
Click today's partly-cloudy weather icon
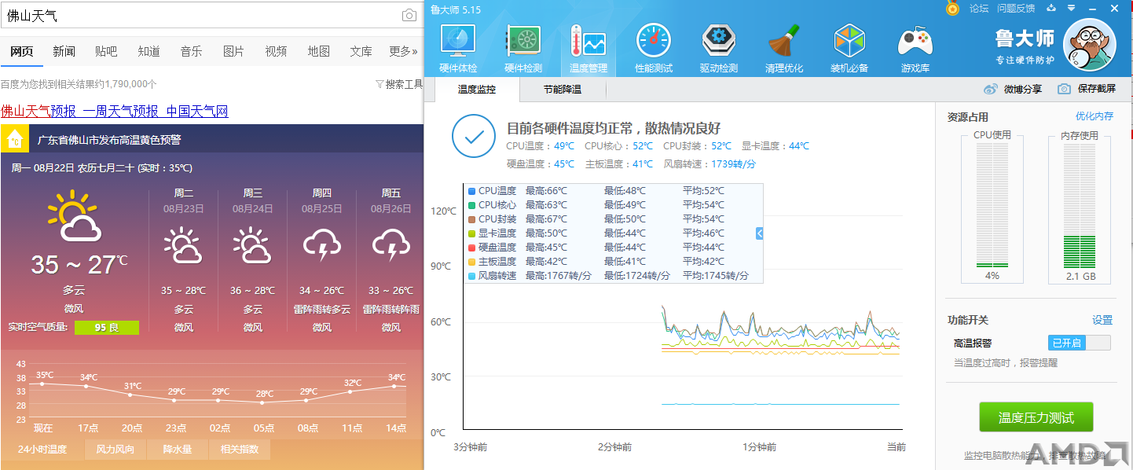(x=74, y=216)
